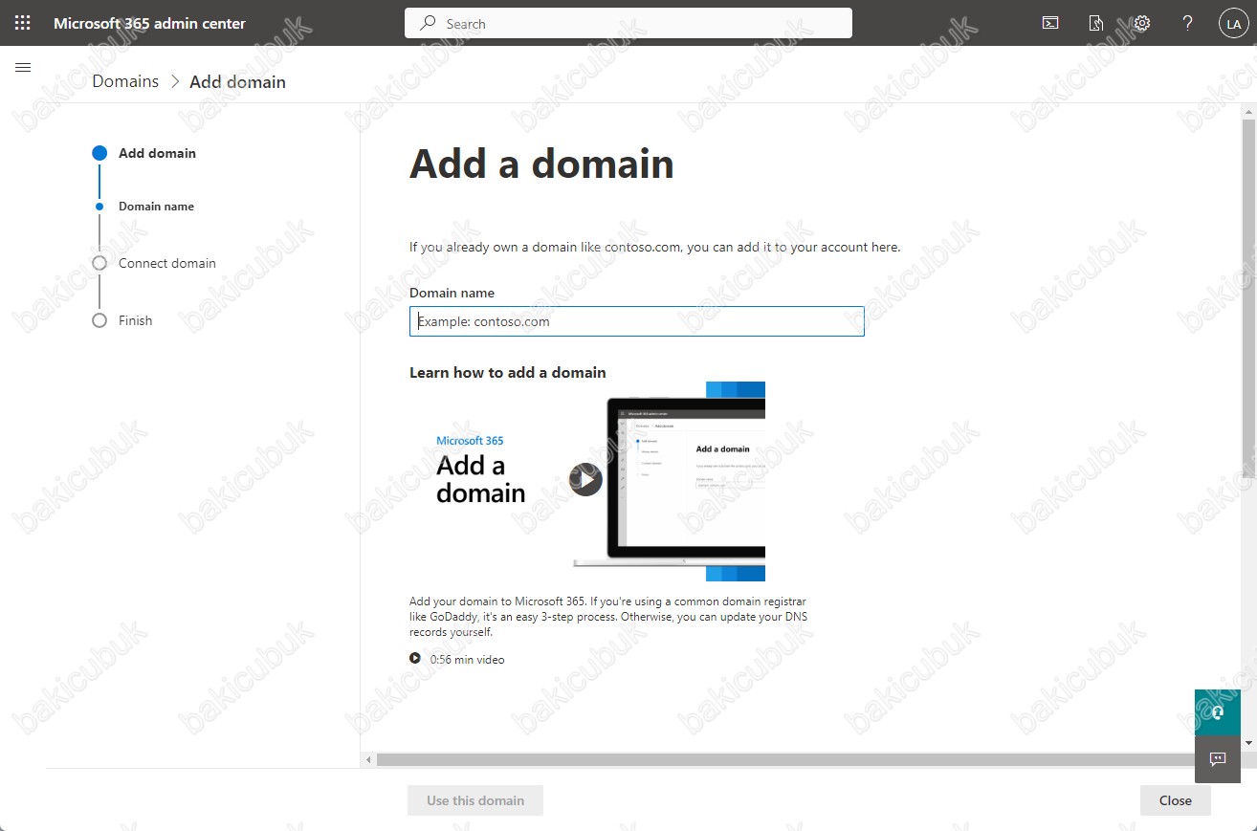The image size is (1257, 831).
Task: Click the Add domain breadcrumb text
Action: 237,81
